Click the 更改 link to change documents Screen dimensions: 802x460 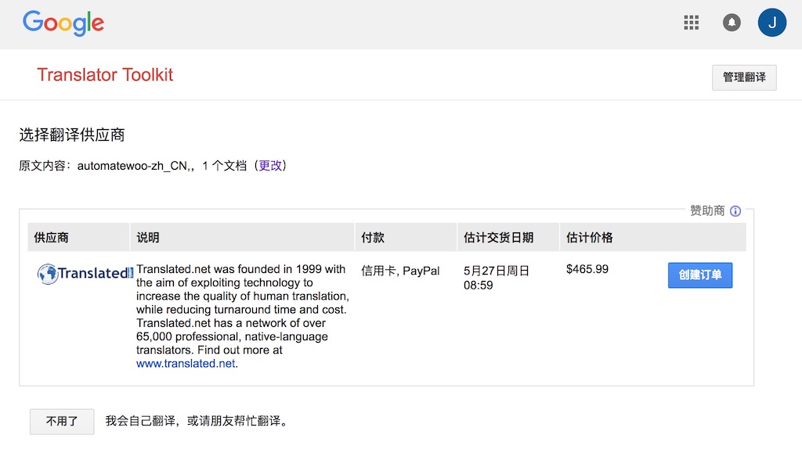click(x=270, y=166)
